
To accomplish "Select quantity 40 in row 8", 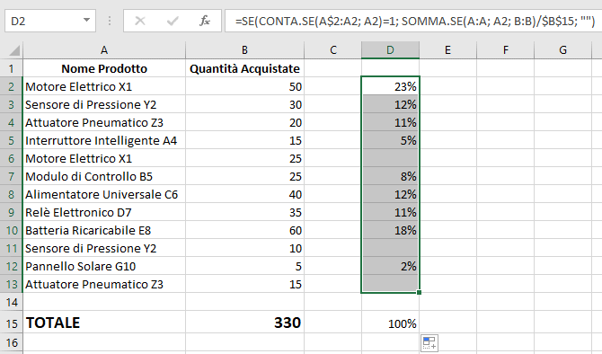I will pos(244,194).
